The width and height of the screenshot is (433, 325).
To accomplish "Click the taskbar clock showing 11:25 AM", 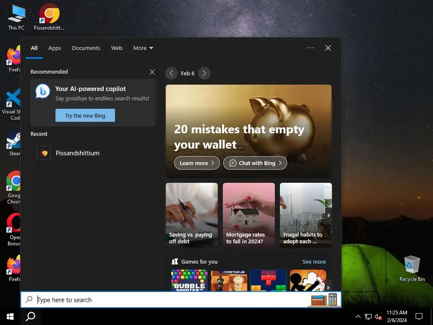I will [397, 317].
